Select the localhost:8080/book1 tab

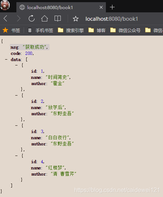(61, 7)
